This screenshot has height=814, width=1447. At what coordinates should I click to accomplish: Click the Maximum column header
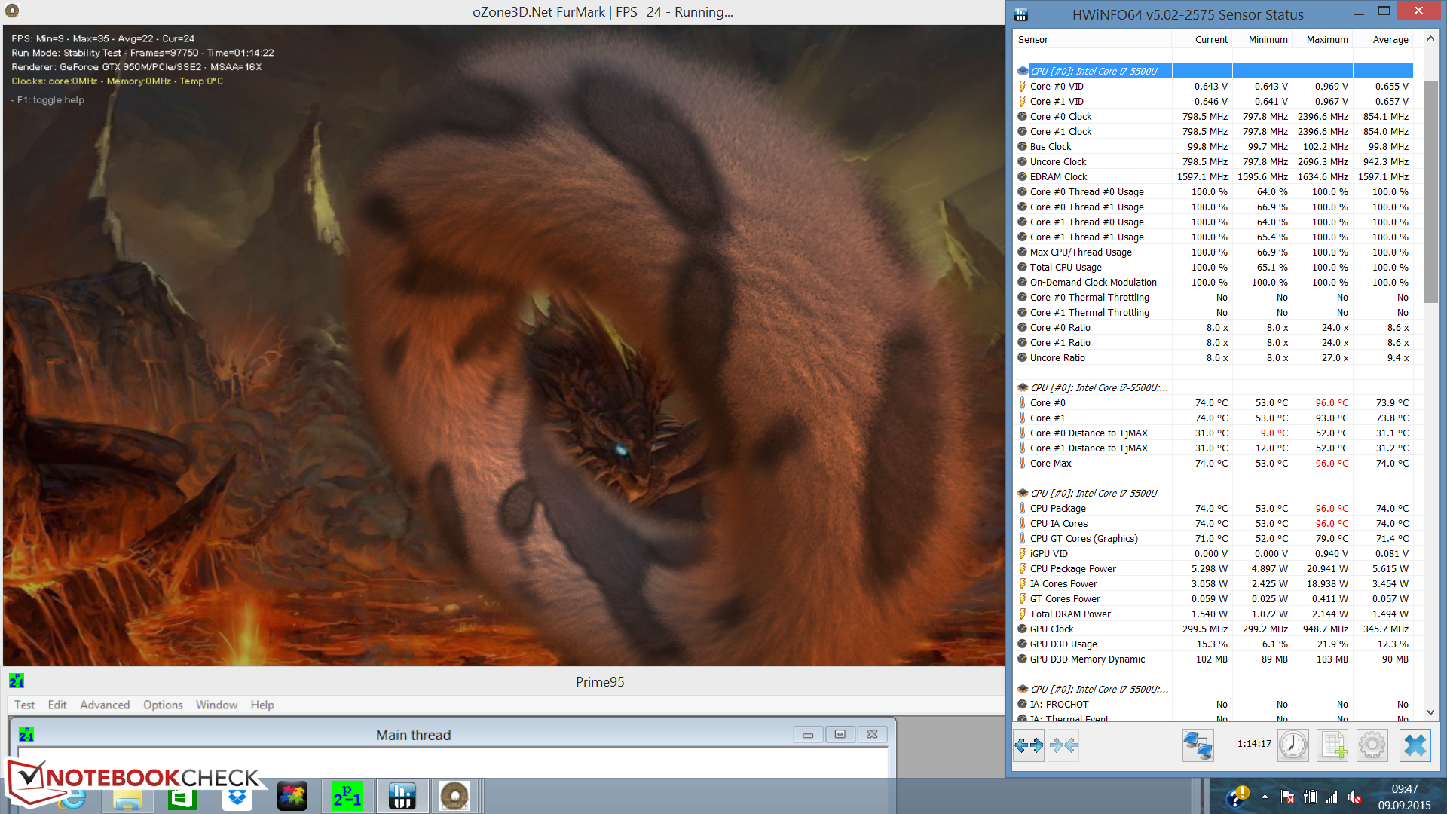pyautogui.click(x=1326, y=39)
